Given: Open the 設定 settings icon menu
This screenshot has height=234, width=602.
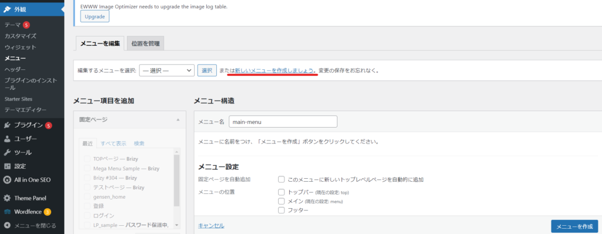Looking at the screenshot, I should [7, 166].
